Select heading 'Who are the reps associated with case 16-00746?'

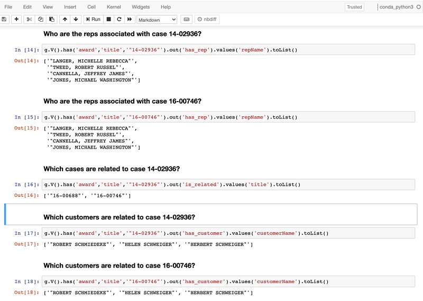point(123,101)
